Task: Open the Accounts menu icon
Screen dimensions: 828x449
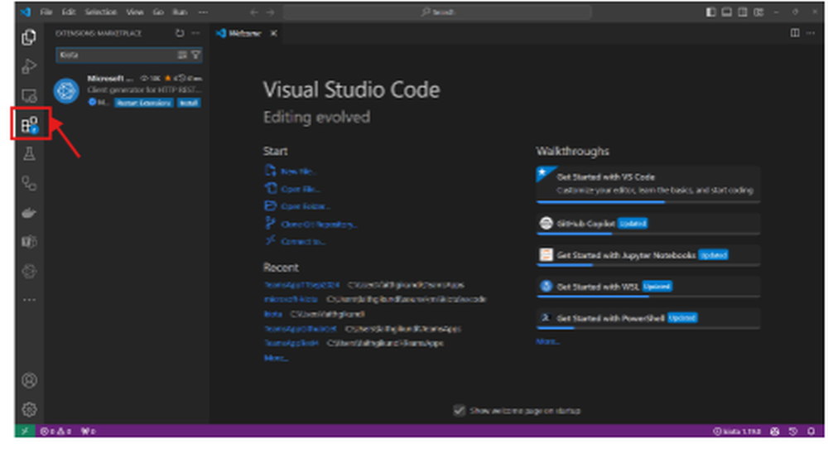Action: coord(30,380)
